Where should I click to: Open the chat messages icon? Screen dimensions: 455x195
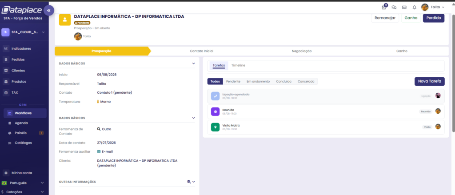pyautogui.click(x=394, y=7)
